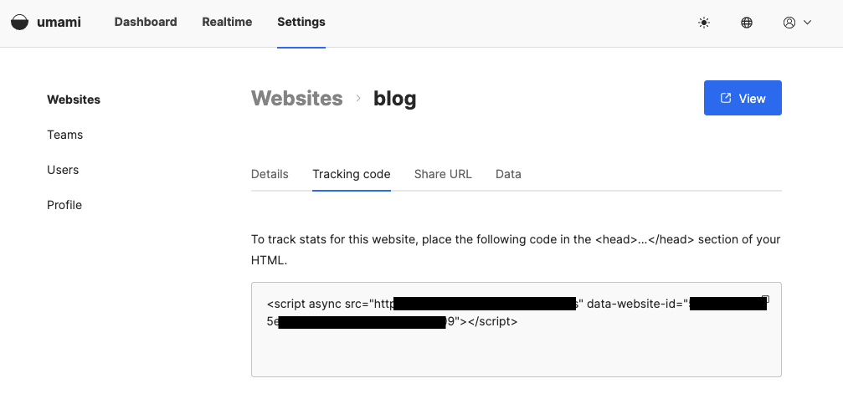Go to the Dashboard page
This screenshot has height=394, width=843.
tap(146, 23)
